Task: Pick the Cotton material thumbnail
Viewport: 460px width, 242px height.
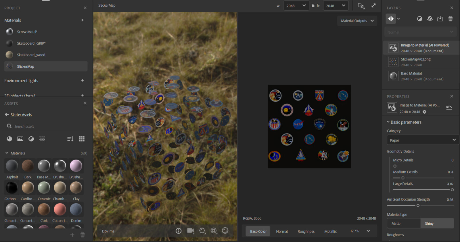Action: pyautogui.click(x=60, y=209)
